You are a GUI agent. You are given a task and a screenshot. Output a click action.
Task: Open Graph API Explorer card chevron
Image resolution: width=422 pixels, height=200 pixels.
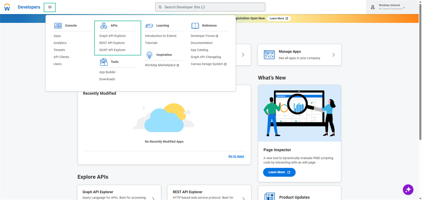(153, 198)
